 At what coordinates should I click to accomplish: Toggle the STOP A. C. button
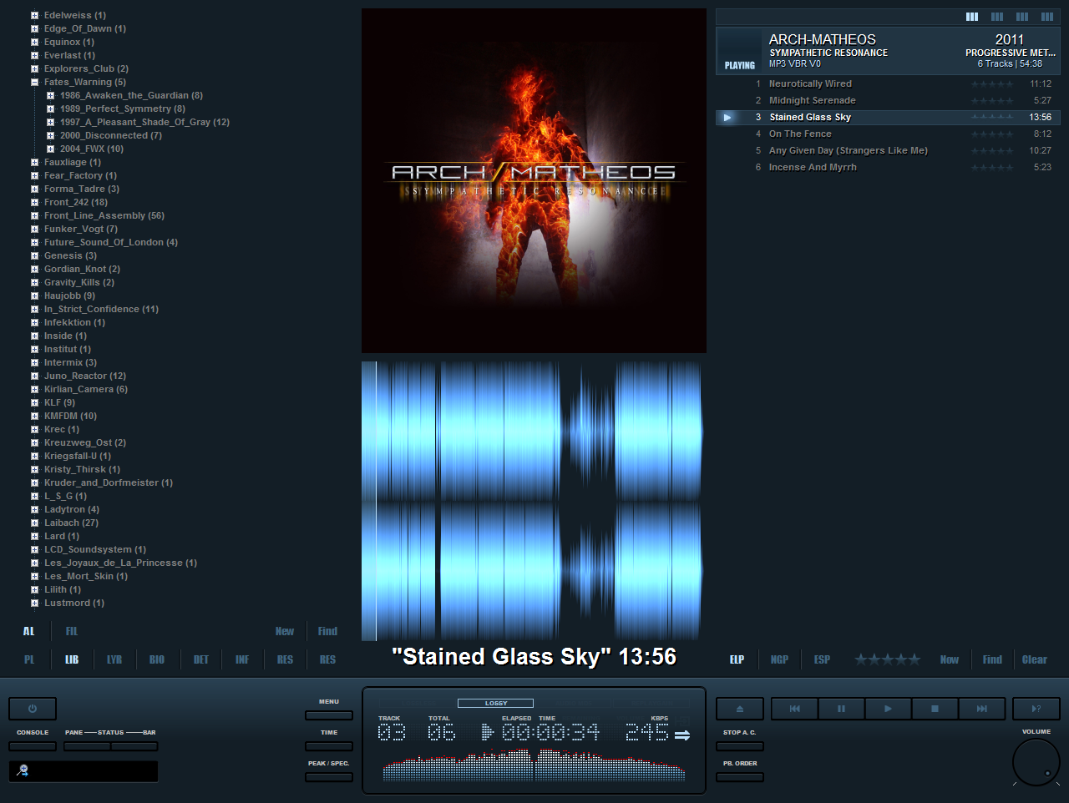pos(740,746)
